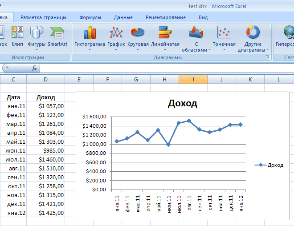Select cell with $1 425,00
This screenshot has width=294, height=226.
45,213
